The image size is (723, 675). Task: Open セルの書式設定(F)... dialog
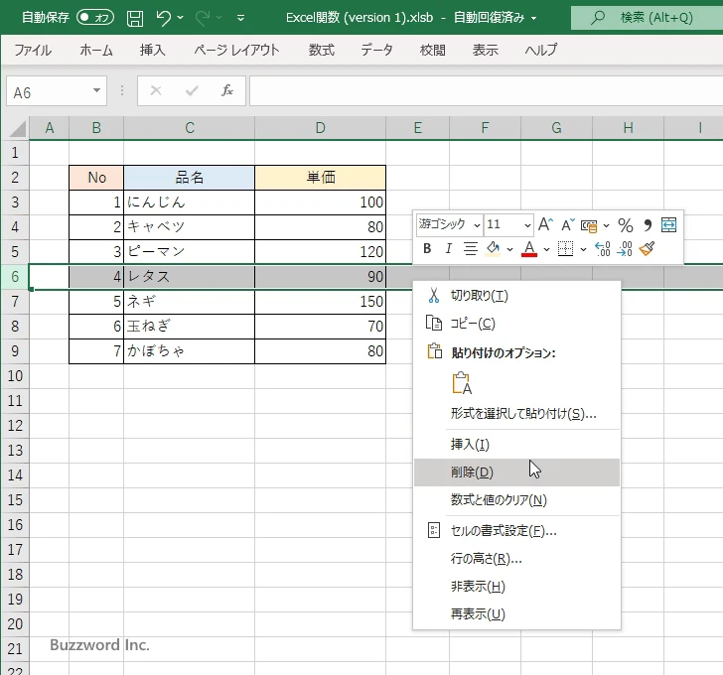516,531
